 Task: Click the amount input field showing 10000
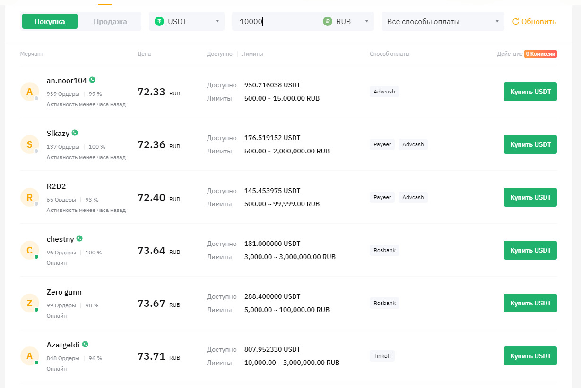coord(279,21)
